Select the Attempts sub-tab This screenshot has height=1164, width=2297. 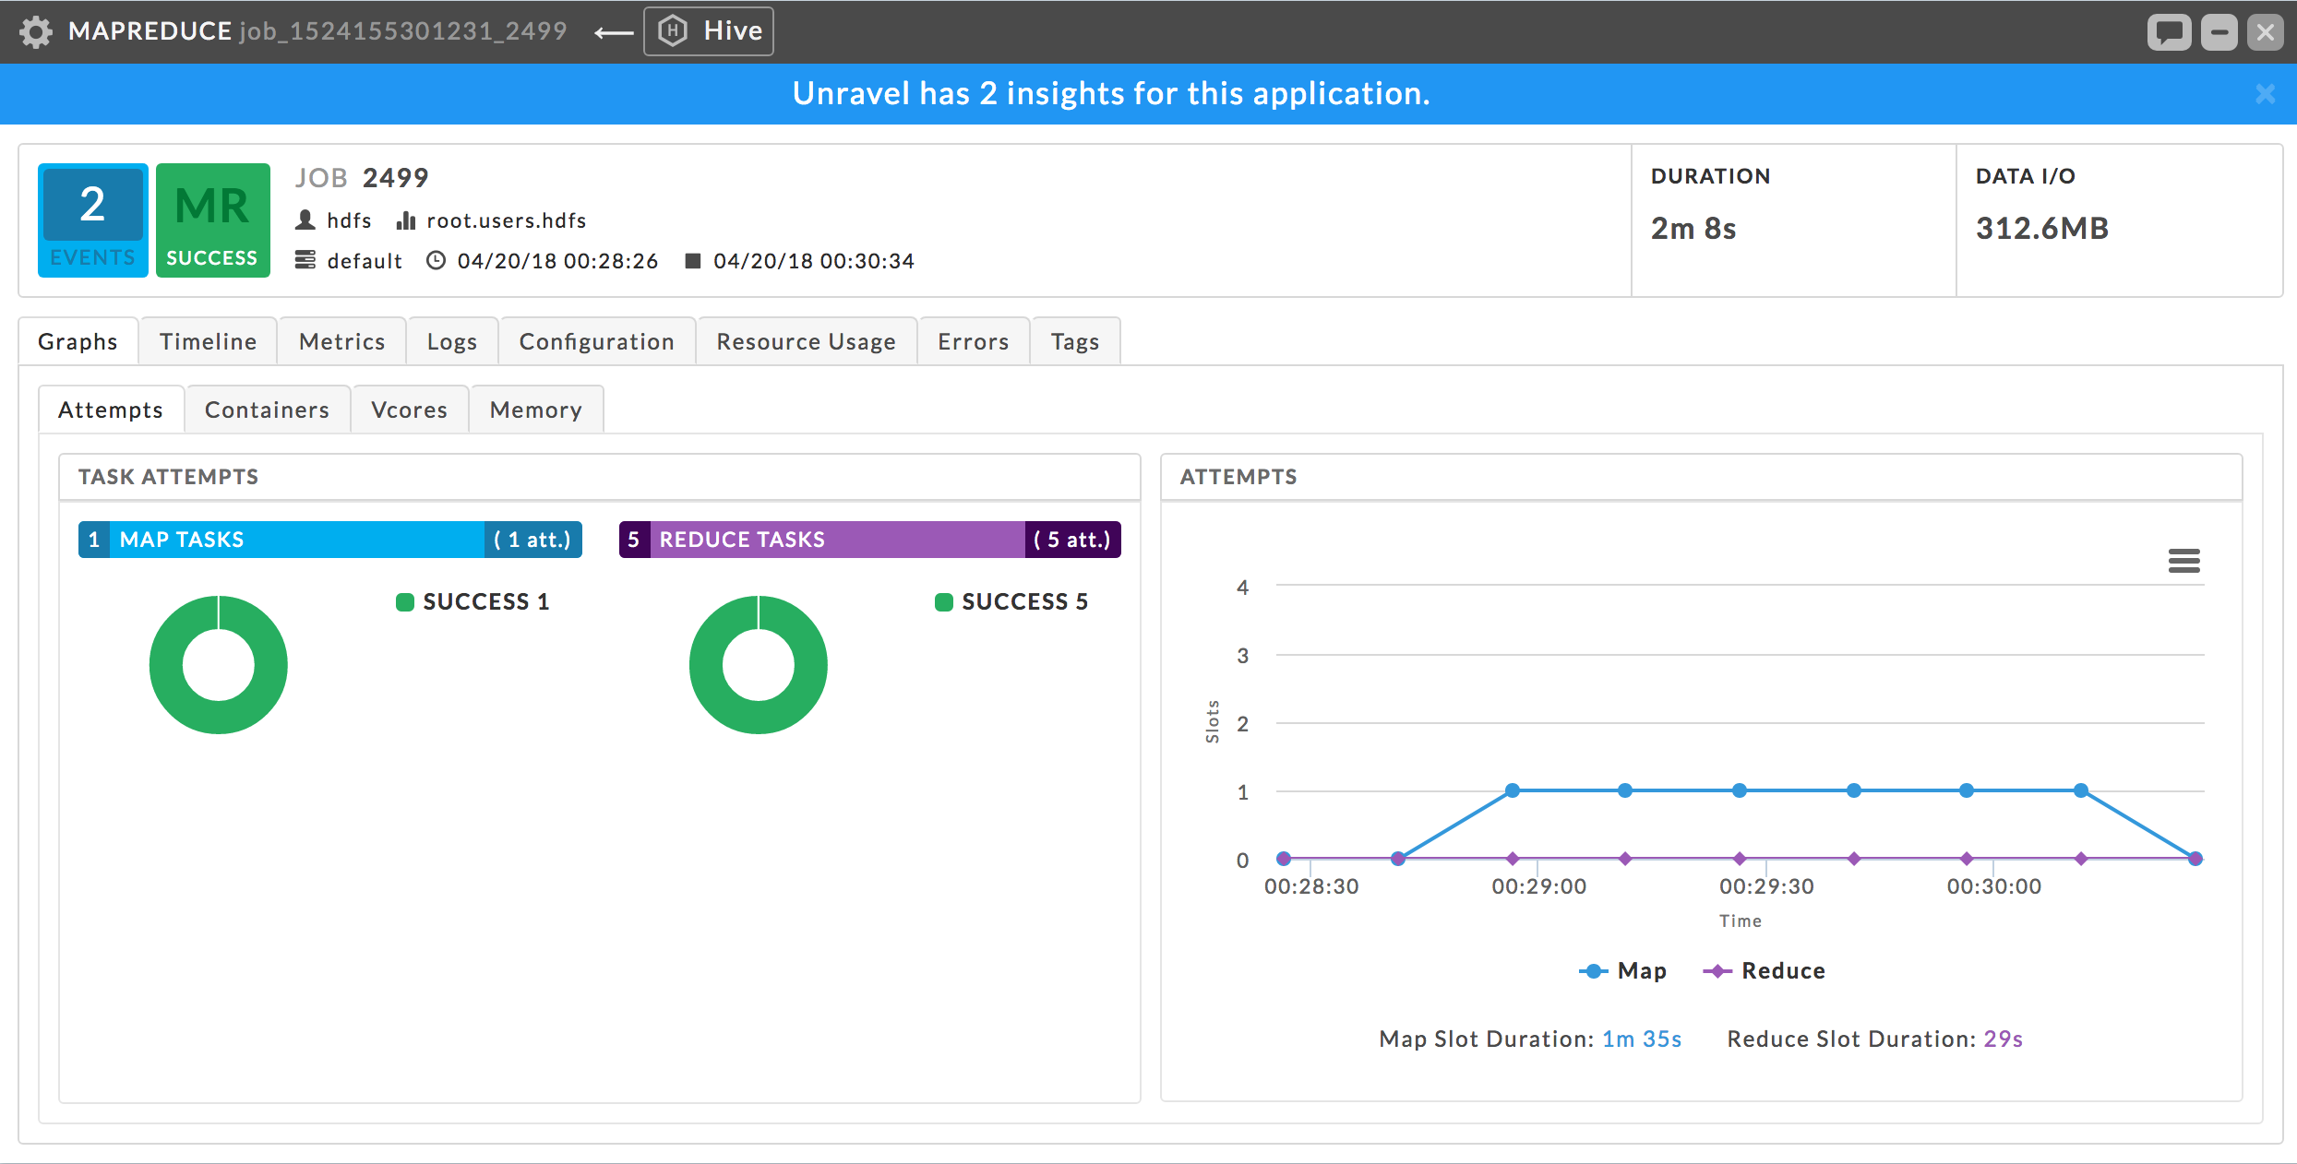111,410
